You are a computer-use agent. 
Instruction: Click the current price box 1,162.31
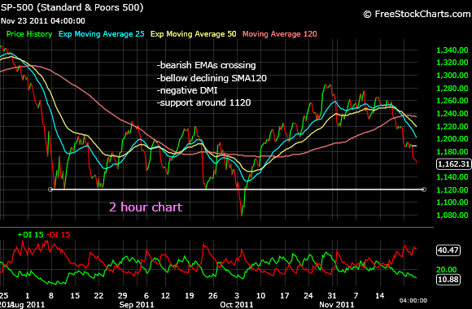(x=453, y=164)
